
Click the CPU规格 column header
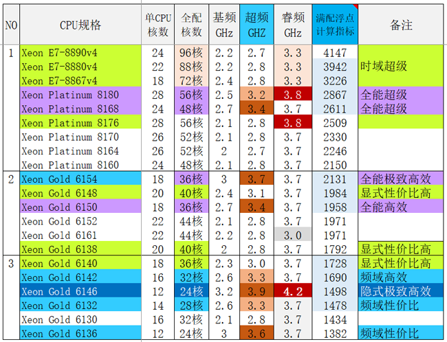(x=80, y=25)
